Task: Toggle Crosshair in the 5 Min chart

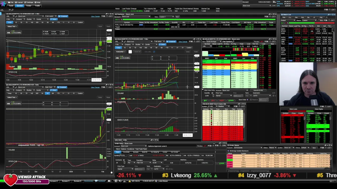Action: tap(63, 16)
